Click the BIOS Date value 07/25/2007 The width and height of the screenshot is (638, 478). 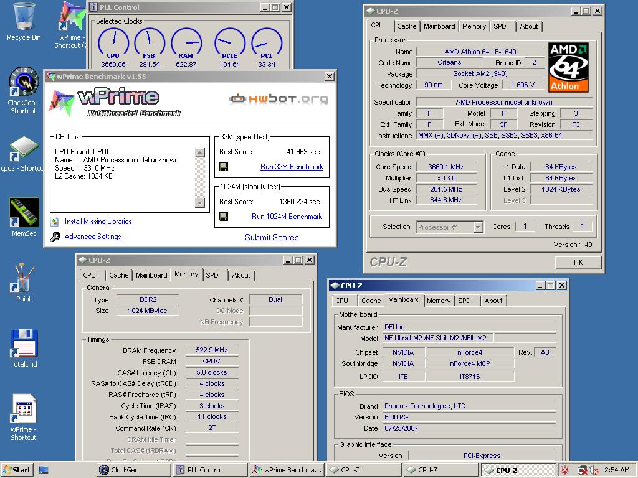470,428
